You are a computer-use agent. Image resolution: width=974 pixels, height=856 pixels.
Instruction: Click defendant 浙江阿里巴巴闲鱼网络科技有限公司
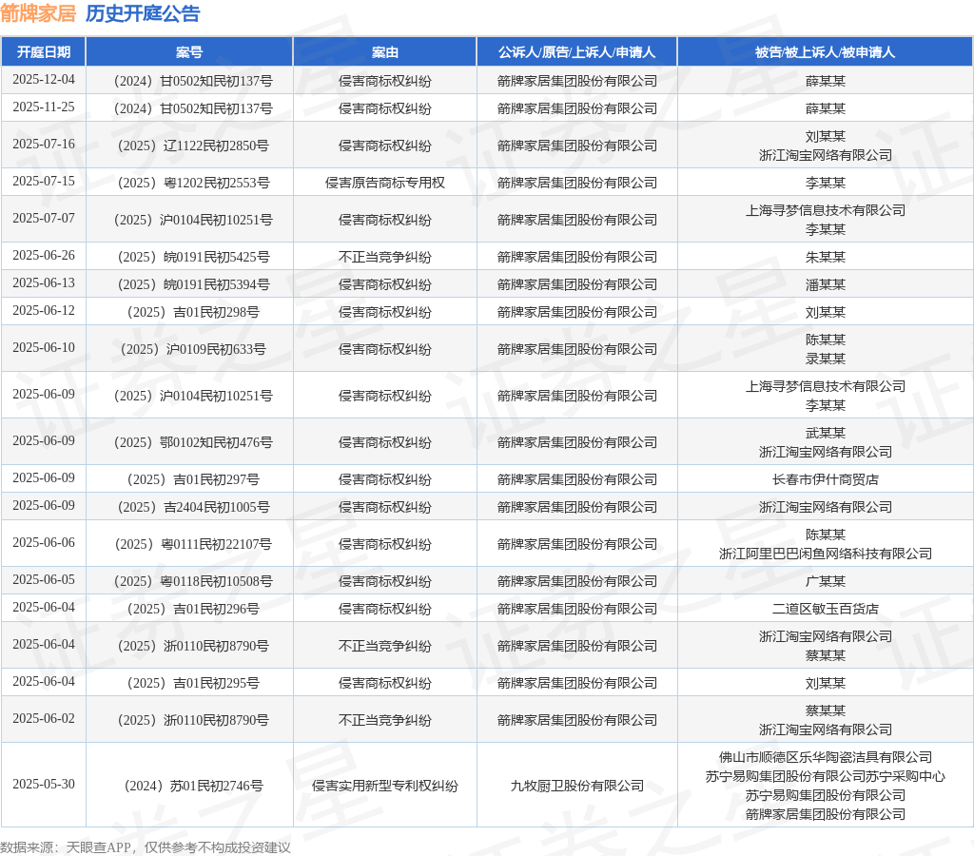825,554
